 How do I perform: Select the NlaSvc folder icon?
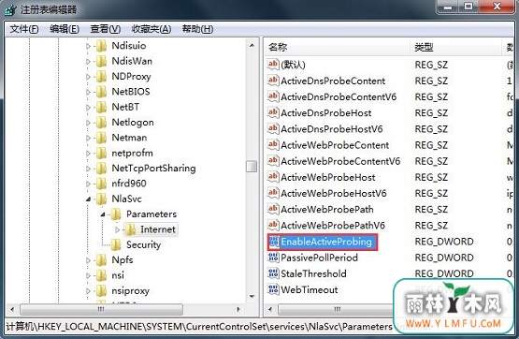pos(101,199)
